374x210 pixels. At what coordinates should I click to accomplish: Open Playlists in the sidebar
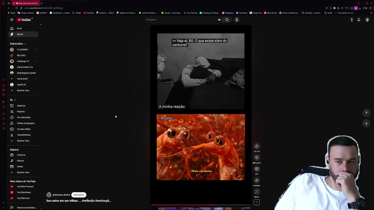23,112
